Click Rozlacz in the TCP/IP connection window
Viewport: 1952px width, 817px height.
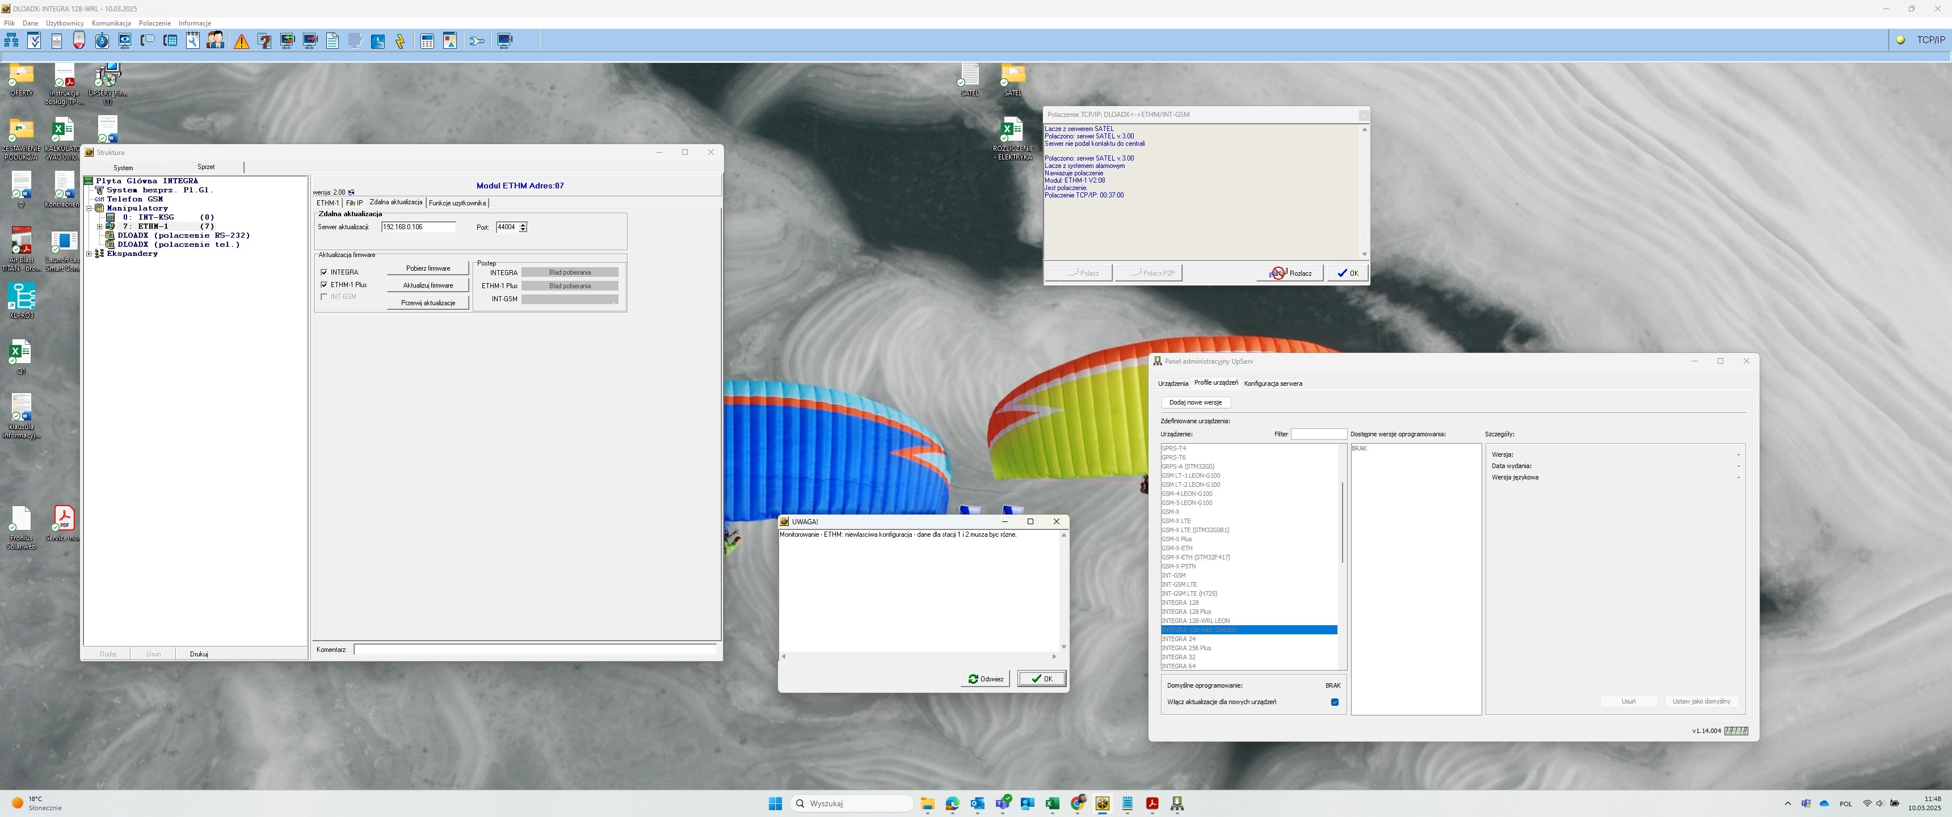[1290, 273]
